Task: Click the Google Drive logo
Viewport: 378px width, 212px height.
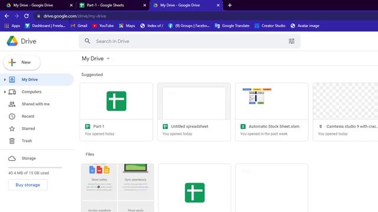Action: point(12,41)
